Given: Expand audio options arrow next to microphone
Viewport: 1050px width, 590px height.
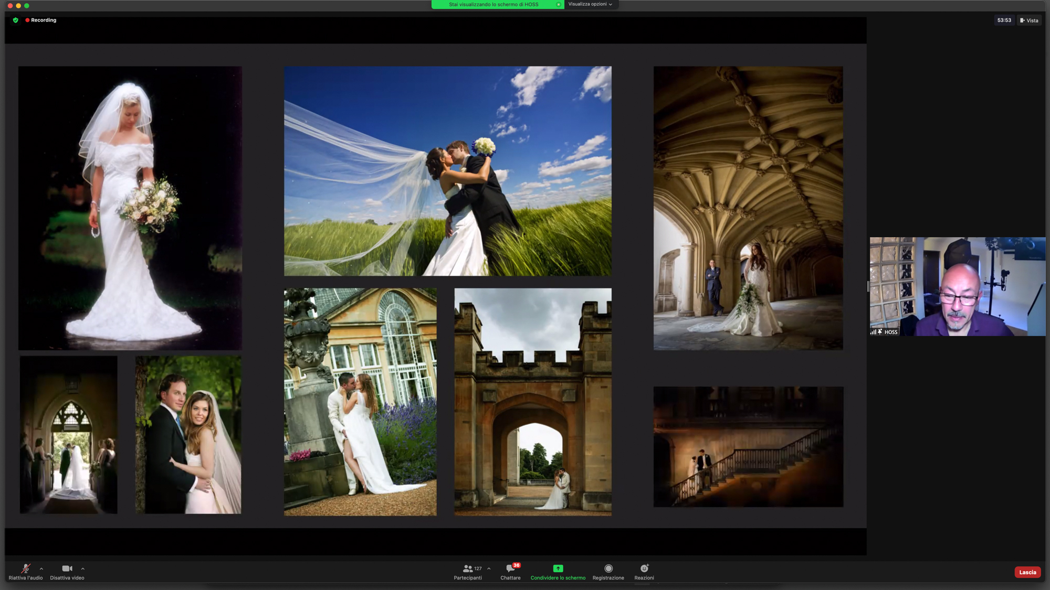Looking at the screenshot, I should point(41,568).
